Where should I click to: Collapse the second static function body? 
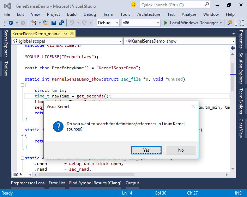pyautogui.click(x=22, y=135)
